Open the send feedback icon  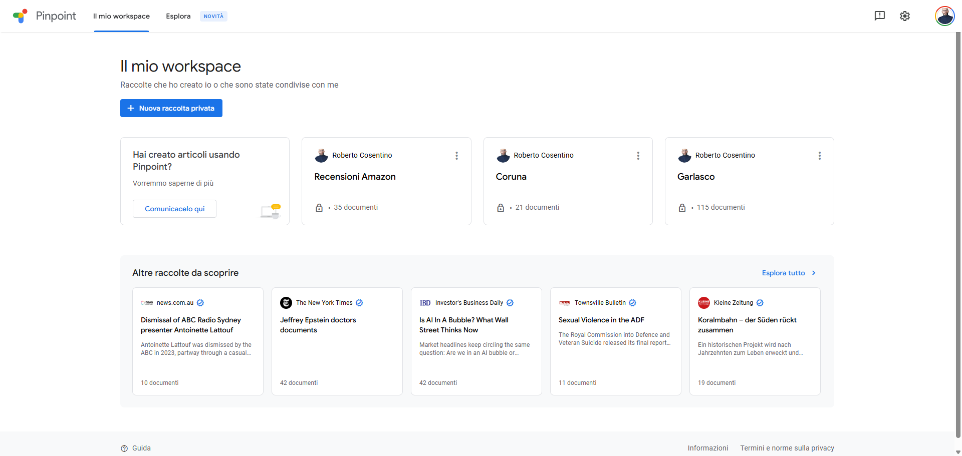click(x=879, y=16)
